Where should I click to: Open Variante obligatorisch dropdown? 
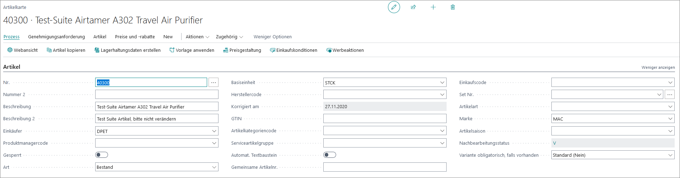670,155
